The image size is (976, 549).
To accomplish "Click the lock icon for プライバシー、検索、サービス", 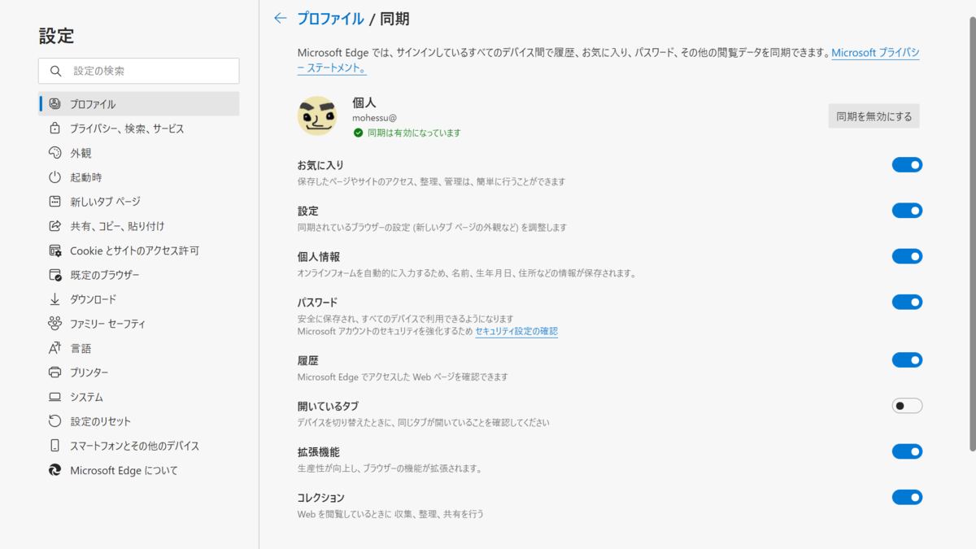I will (54, 129).
